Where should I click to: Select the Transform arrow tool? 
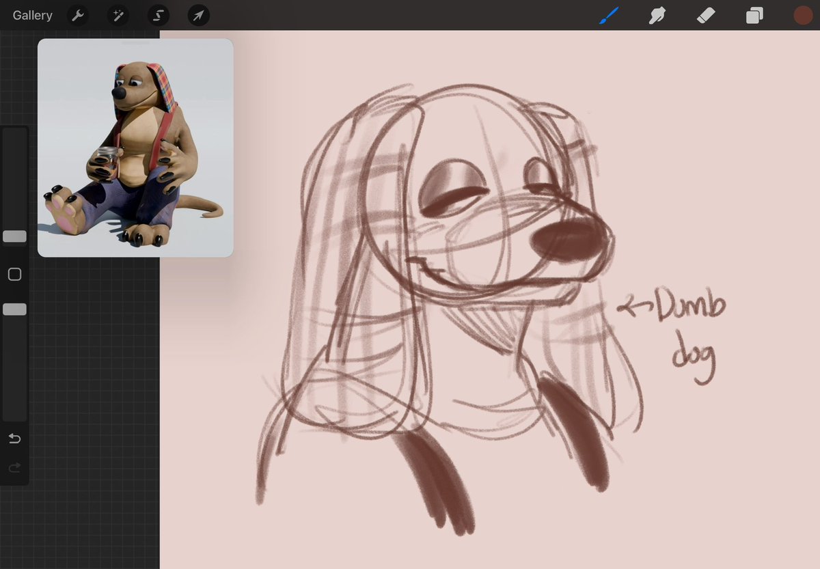[198, 15]
